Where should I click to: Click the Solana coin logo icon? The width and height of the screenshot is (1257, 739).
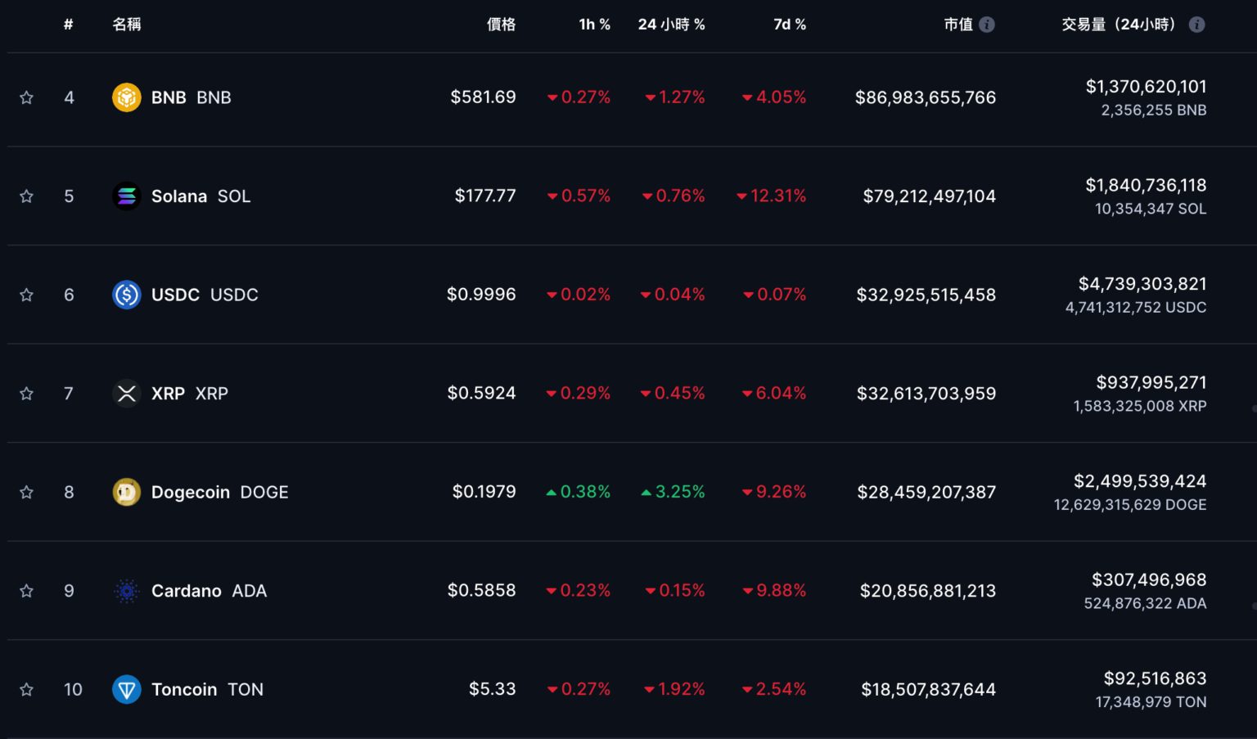pyautogui.click(x=126, y=196)
